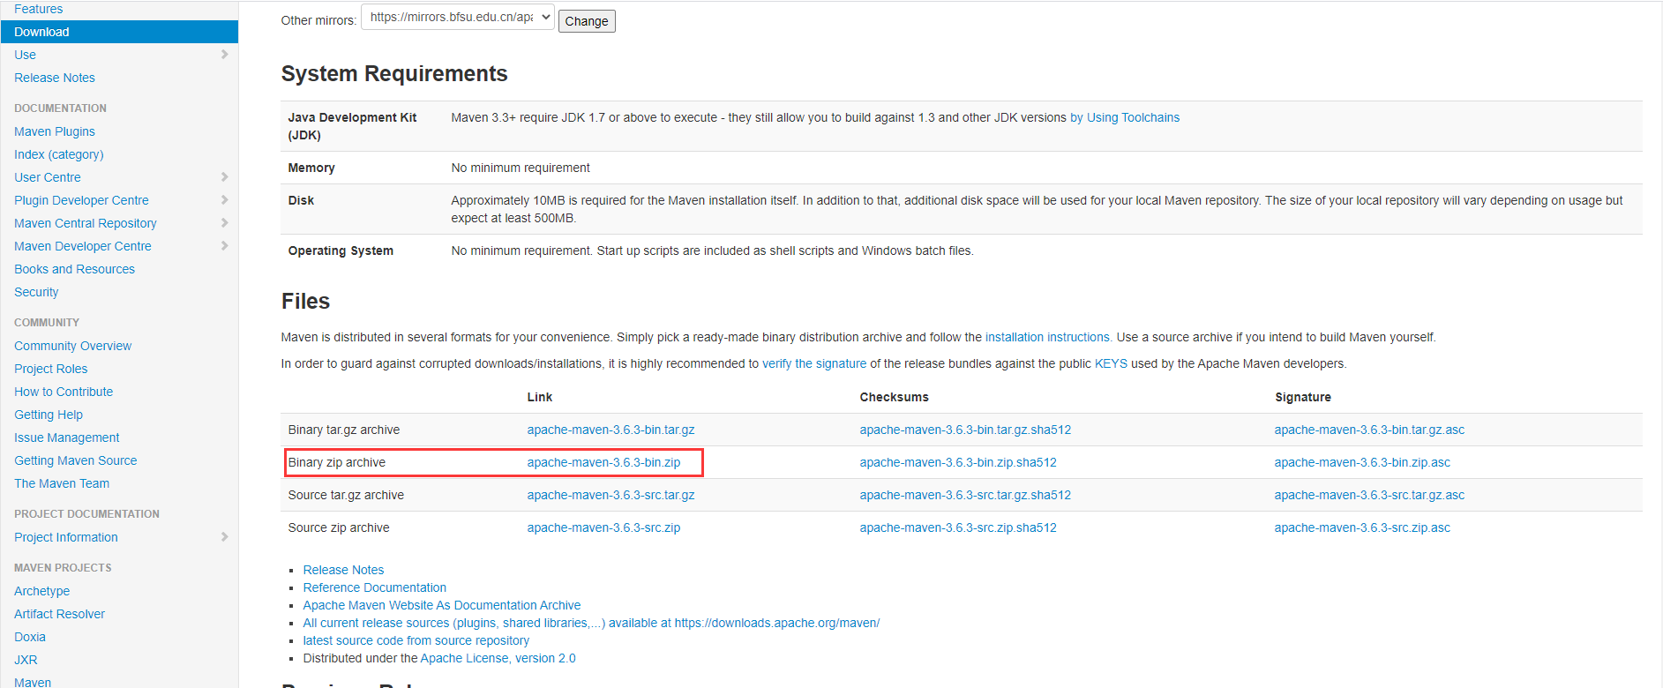Open the JXR project link

26,660
